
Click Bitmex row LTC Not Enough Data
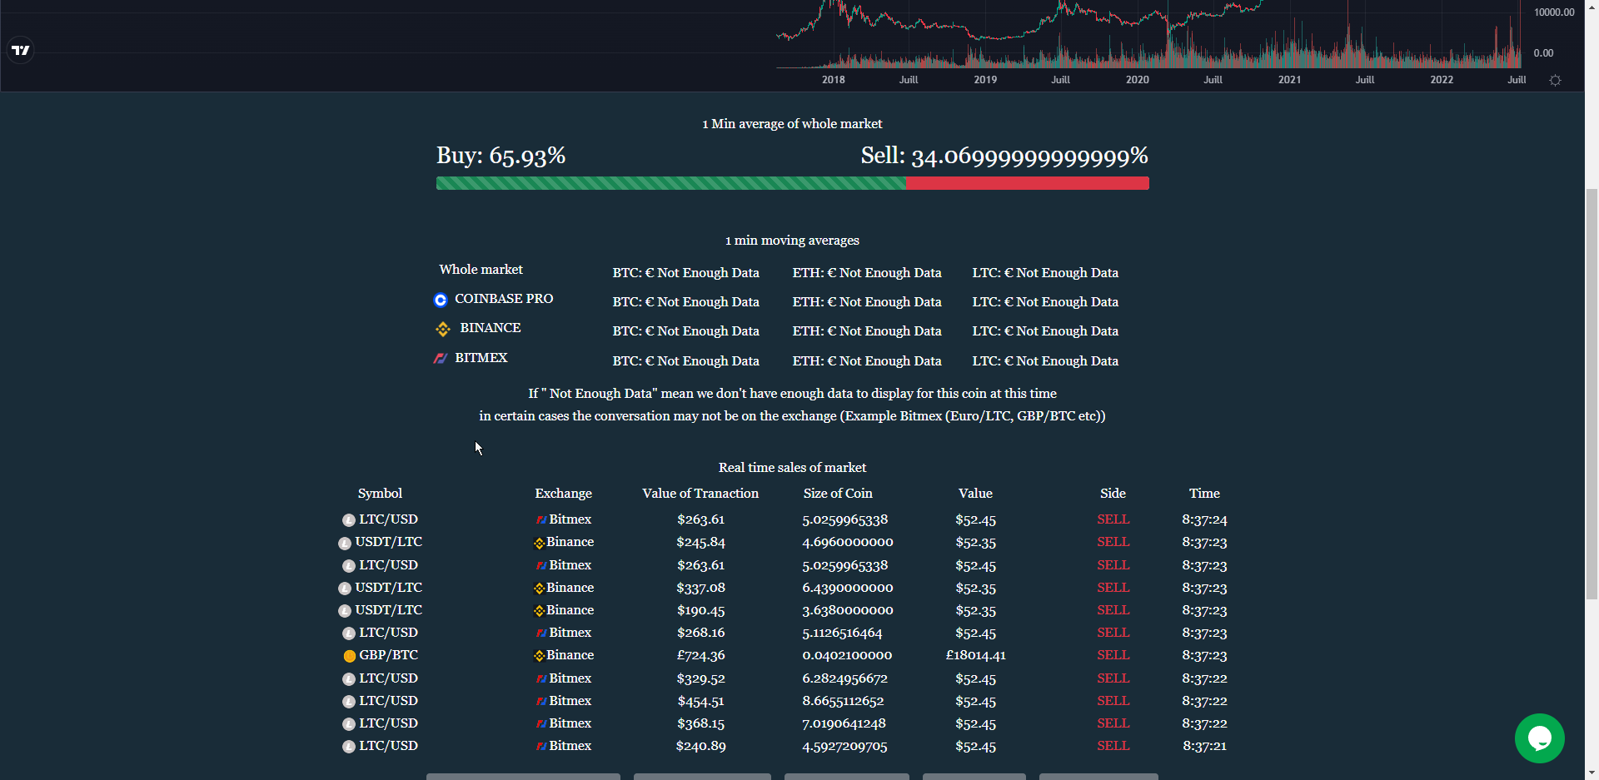coord(1045,361)
